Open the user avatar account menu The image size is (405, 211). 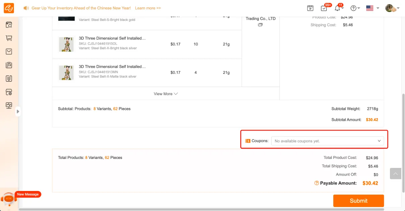click(392, 8)
